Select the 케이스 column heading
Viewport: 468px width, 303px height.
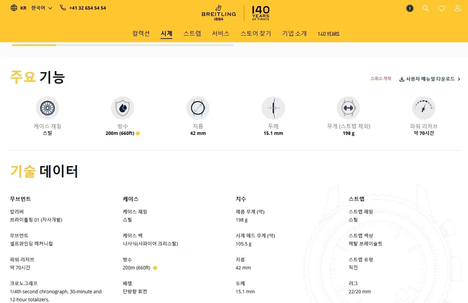coord(131,199)
